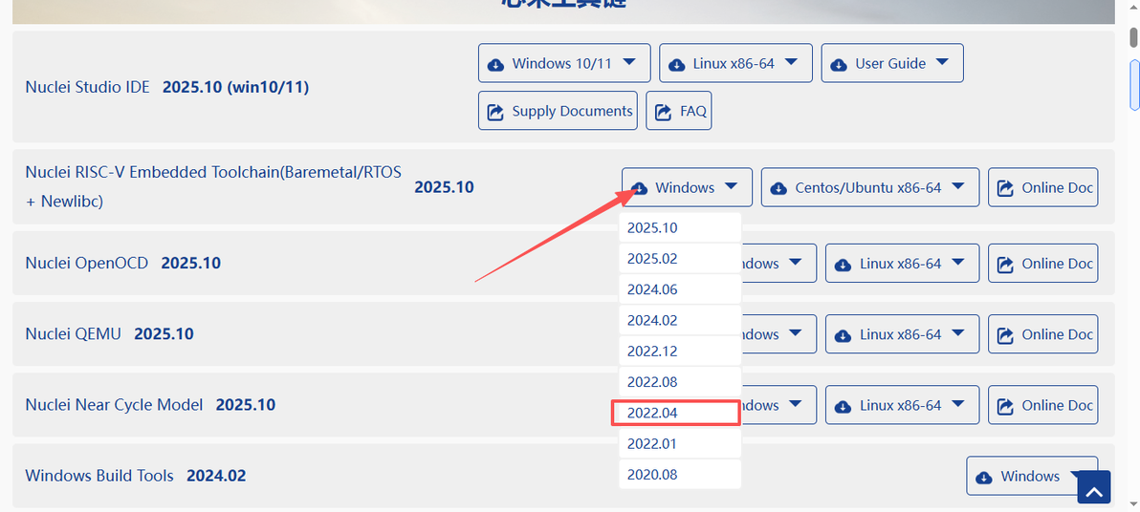This screenshot has height=512, width=1140.
Task: Click the Nuclei OpenOCD product name
Action: click(86, 263)
